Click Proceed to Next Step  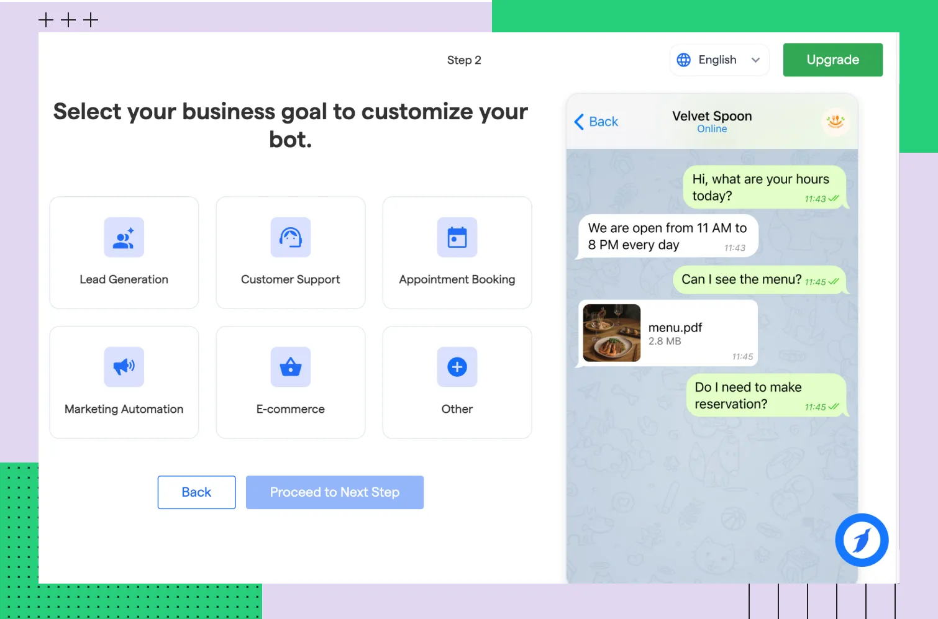334,492
